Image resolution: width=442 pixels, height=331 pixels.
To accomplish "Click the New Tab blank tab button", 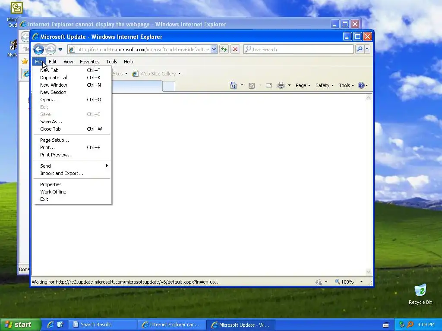I will pyautogui.click(x=169, y=86).
